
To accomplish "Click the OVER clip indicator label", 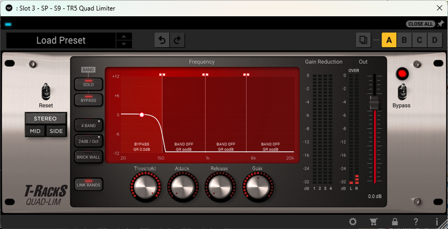I will tap(354, 71).
